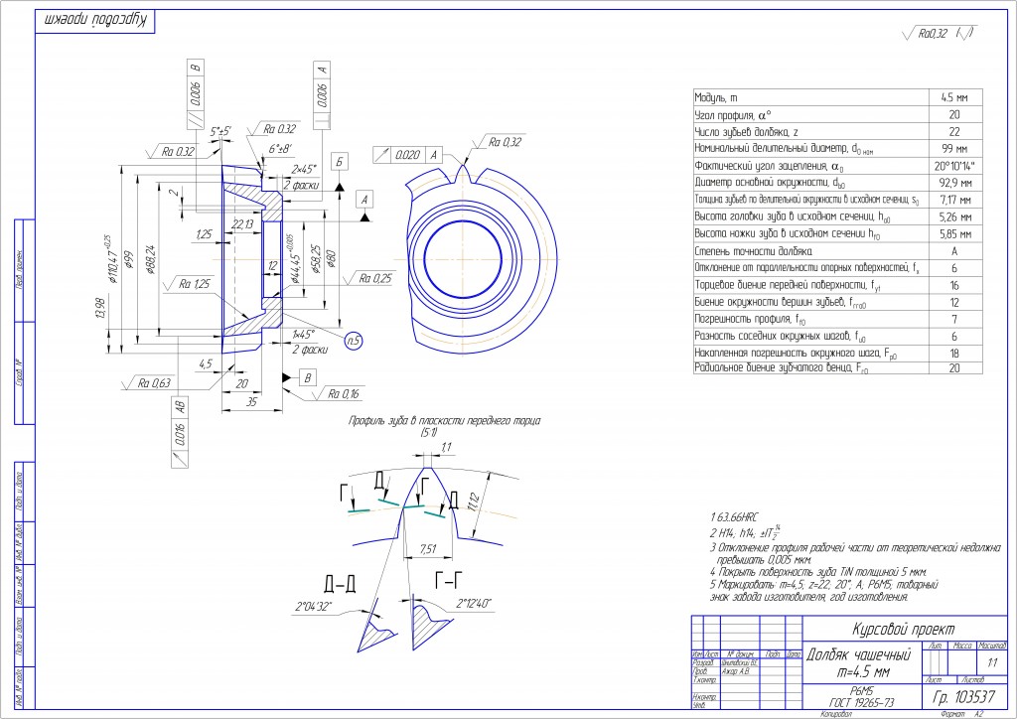Click the ø88,24 diameter dimension

tap(151, 259)
